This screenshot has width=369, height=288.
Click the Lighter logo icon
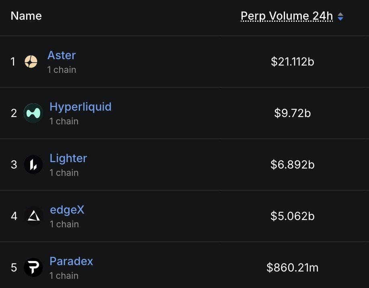[x=33, y=165]
